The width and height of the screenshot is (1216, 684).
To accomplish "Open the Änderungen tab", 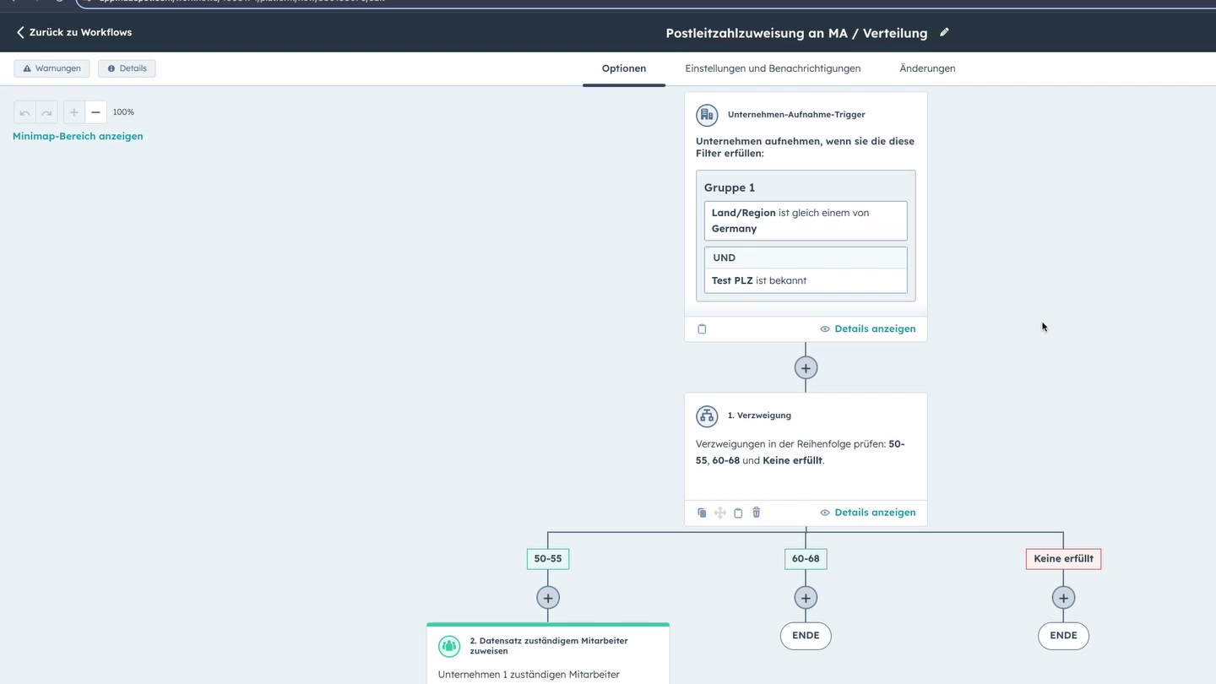I will pos(926,68).
